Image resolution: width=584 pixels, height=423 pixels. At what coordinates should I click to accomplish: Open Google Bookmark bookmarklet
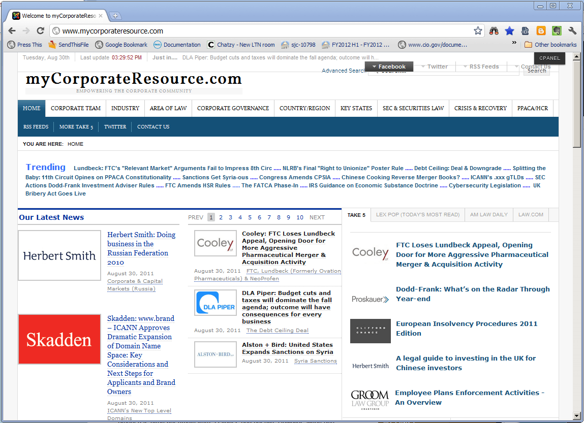pyautogui.click(x=121, y=45)
